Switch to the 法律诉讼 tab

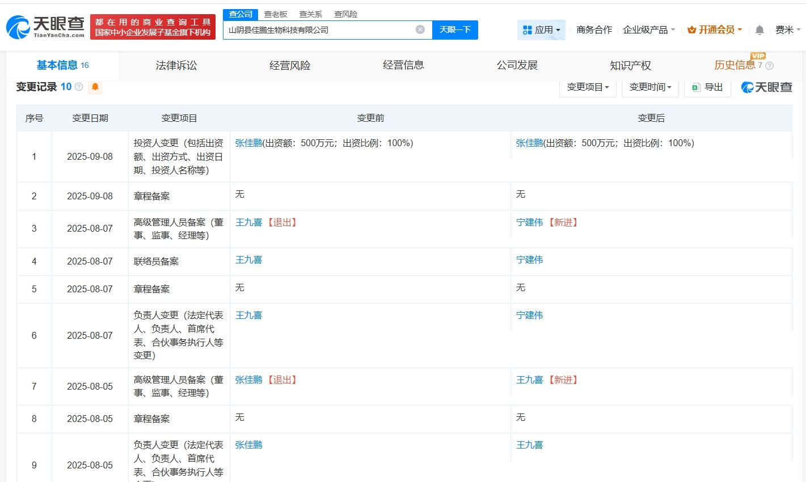point(176,66)
